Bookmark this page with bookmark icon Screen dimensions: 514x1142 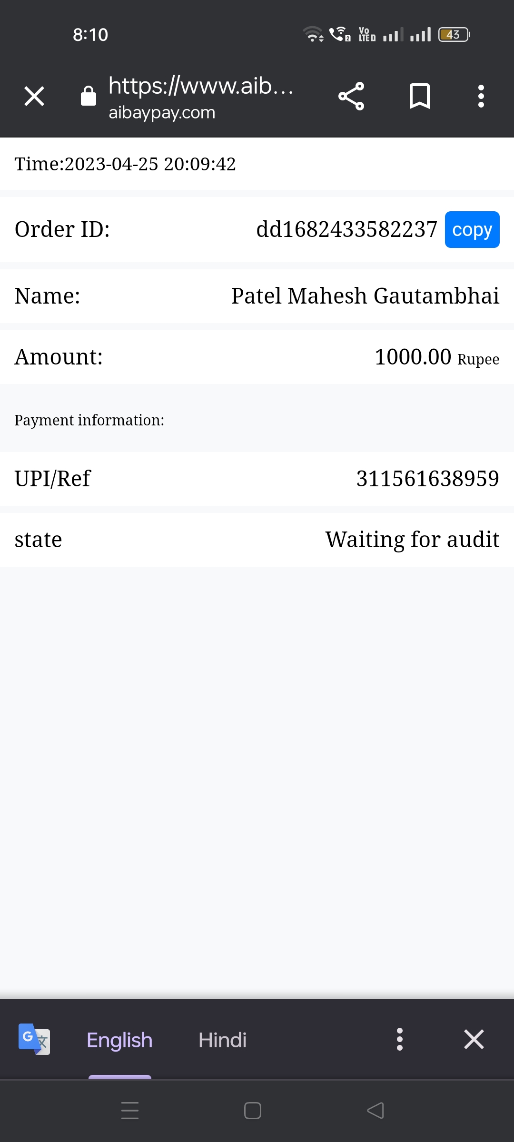(420, 96)
